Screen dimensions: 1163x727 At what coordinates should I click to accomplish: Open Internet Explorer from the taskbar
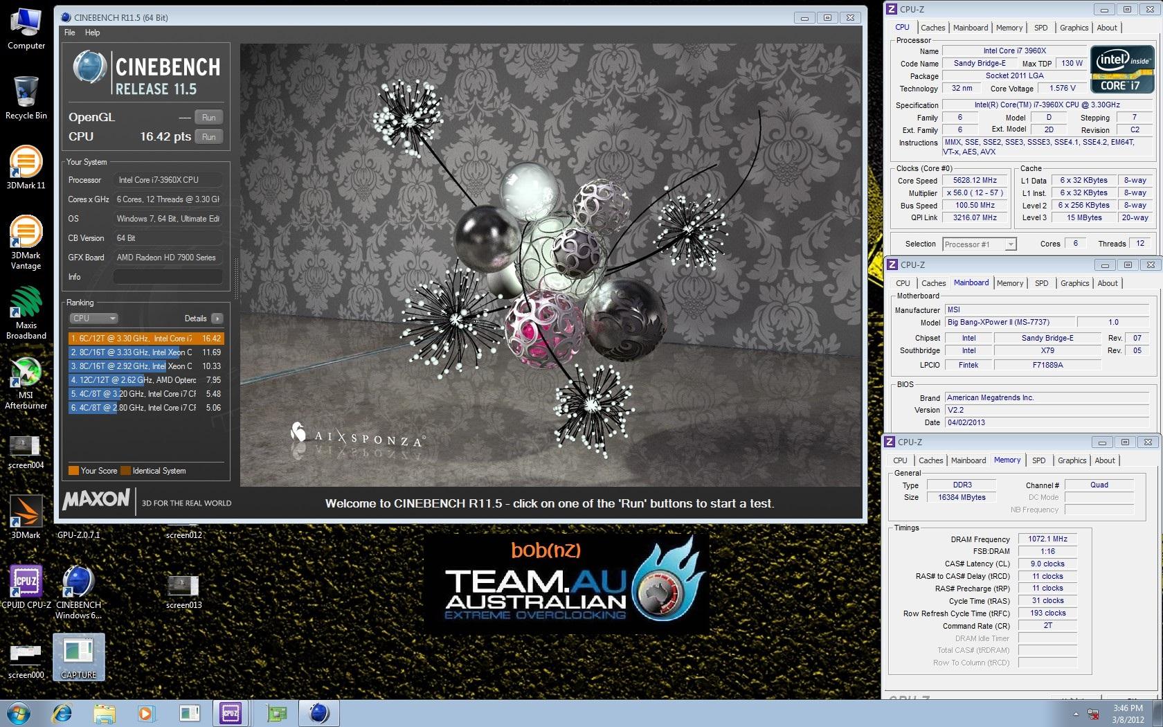click(x=62, y=713)
